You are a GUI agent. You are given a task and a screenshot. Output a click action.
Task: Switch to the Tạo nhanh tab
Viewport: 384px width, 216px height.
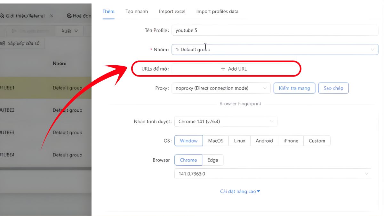click(137, 12)
